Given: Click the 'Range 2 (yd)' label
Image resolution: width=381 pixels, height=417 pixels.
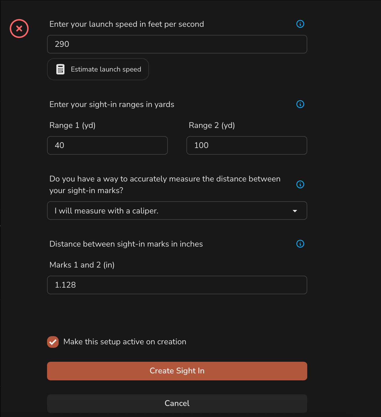Looking at the screenshot, I should (212, 125).
